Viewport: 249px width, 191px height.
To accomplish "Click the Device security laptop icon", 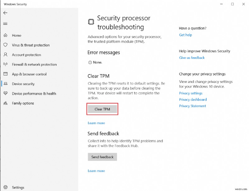I will tap(5, 84).
